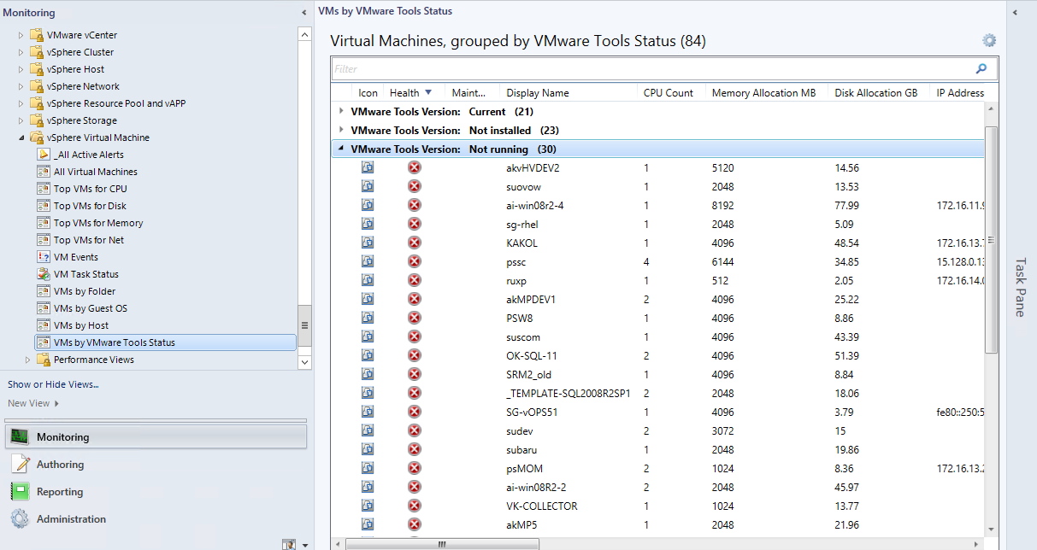Open the VM Task Status view

pos(86,274)
